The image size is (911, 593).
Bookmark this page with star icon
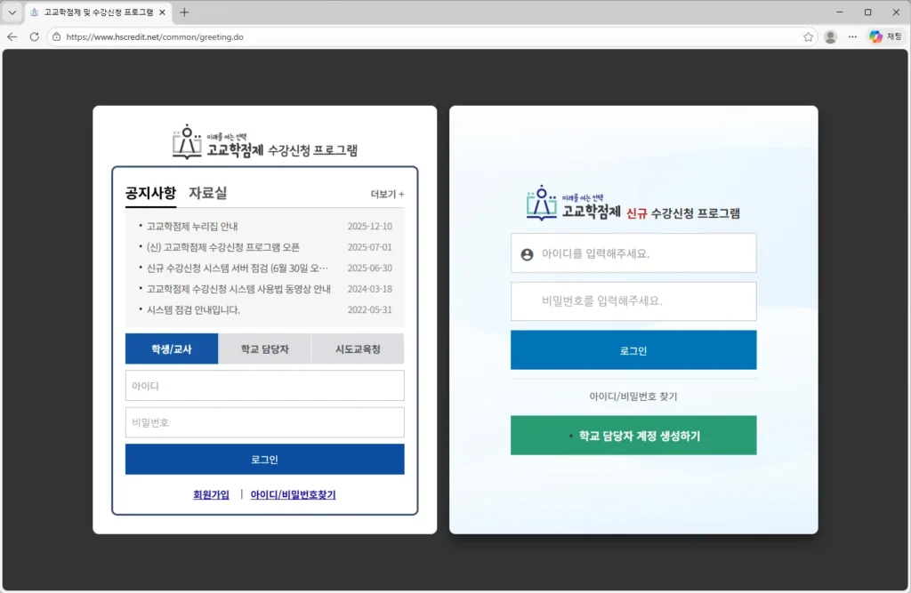point(808,36)
